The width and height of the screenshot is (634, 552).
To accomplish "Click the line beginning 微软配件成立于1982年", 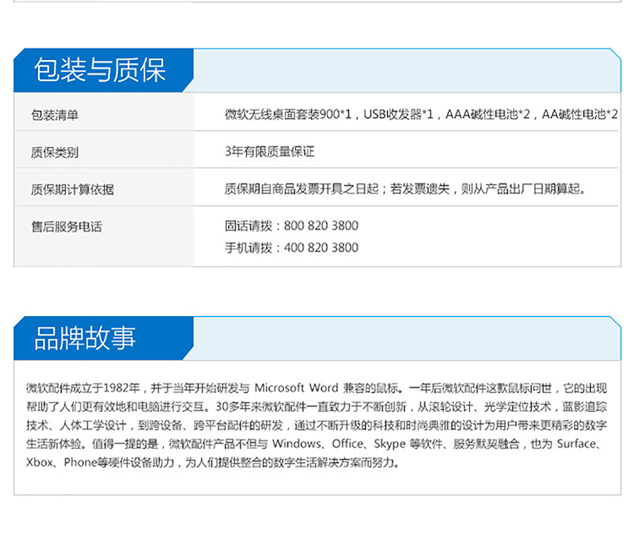I will 317,388.
